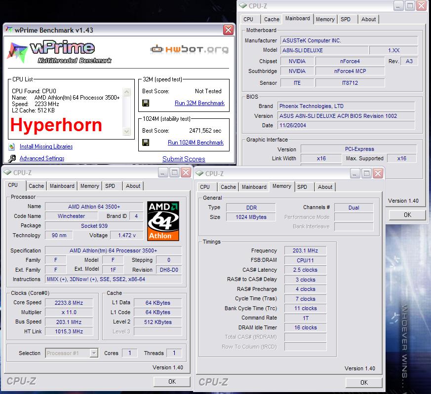Click the 1024M best score 2471,562 sec
The image size is (431, 394).
point(205,131)
